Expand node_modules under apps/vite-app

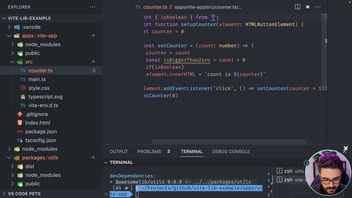tap(13, 45)
